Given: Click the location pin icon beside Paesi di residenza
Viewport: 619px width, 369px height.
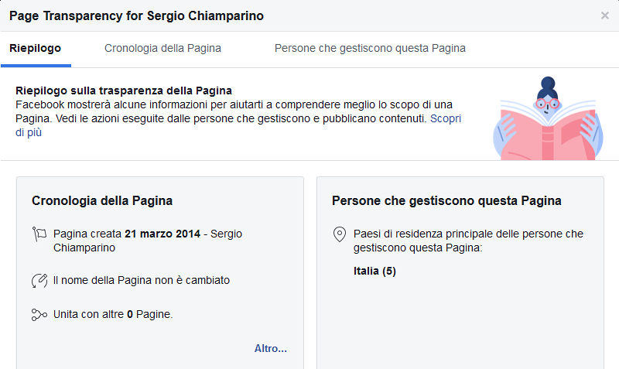Looking at the screenshot, I should 340,234.
